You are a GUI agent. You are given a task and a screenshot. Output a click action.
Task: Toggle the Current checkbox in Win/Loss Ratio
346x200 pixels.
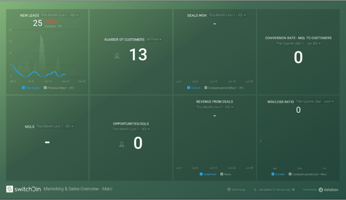273,174
